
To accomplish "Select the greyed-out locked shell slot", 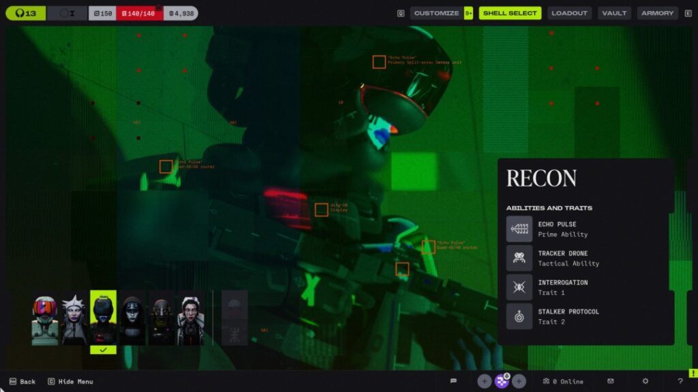I will tap(234, 318).
